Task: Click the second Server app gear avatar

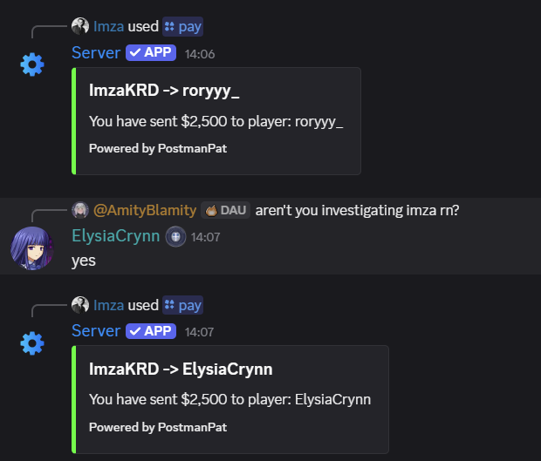Action: [32, 343]
